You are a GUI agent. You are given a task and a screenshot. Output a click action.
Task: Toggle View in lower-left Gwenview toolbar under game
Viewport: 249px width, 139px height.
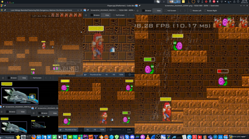pos(22,78)
